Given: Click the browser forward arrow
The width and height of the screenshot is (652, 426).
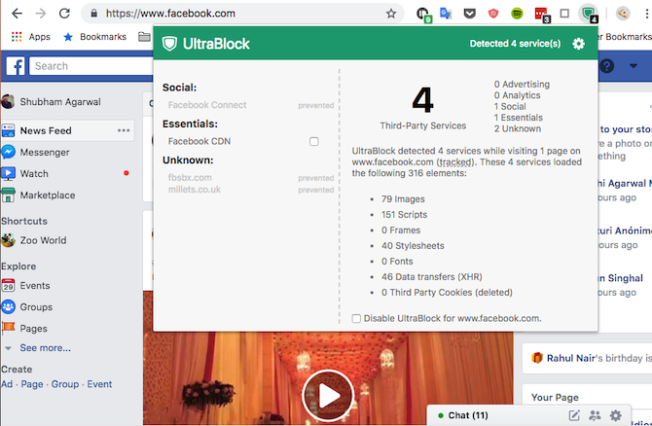Looking at the screenshot, I should point(40,14).
